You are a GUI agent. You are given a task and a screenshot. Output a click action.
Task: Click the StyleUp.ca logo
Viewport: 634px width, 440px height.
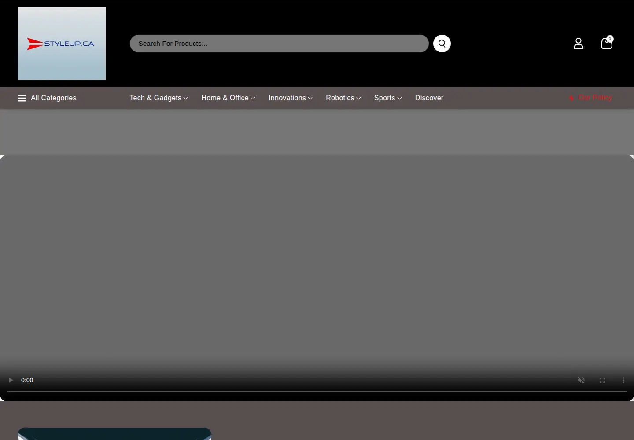click(62, 44)
